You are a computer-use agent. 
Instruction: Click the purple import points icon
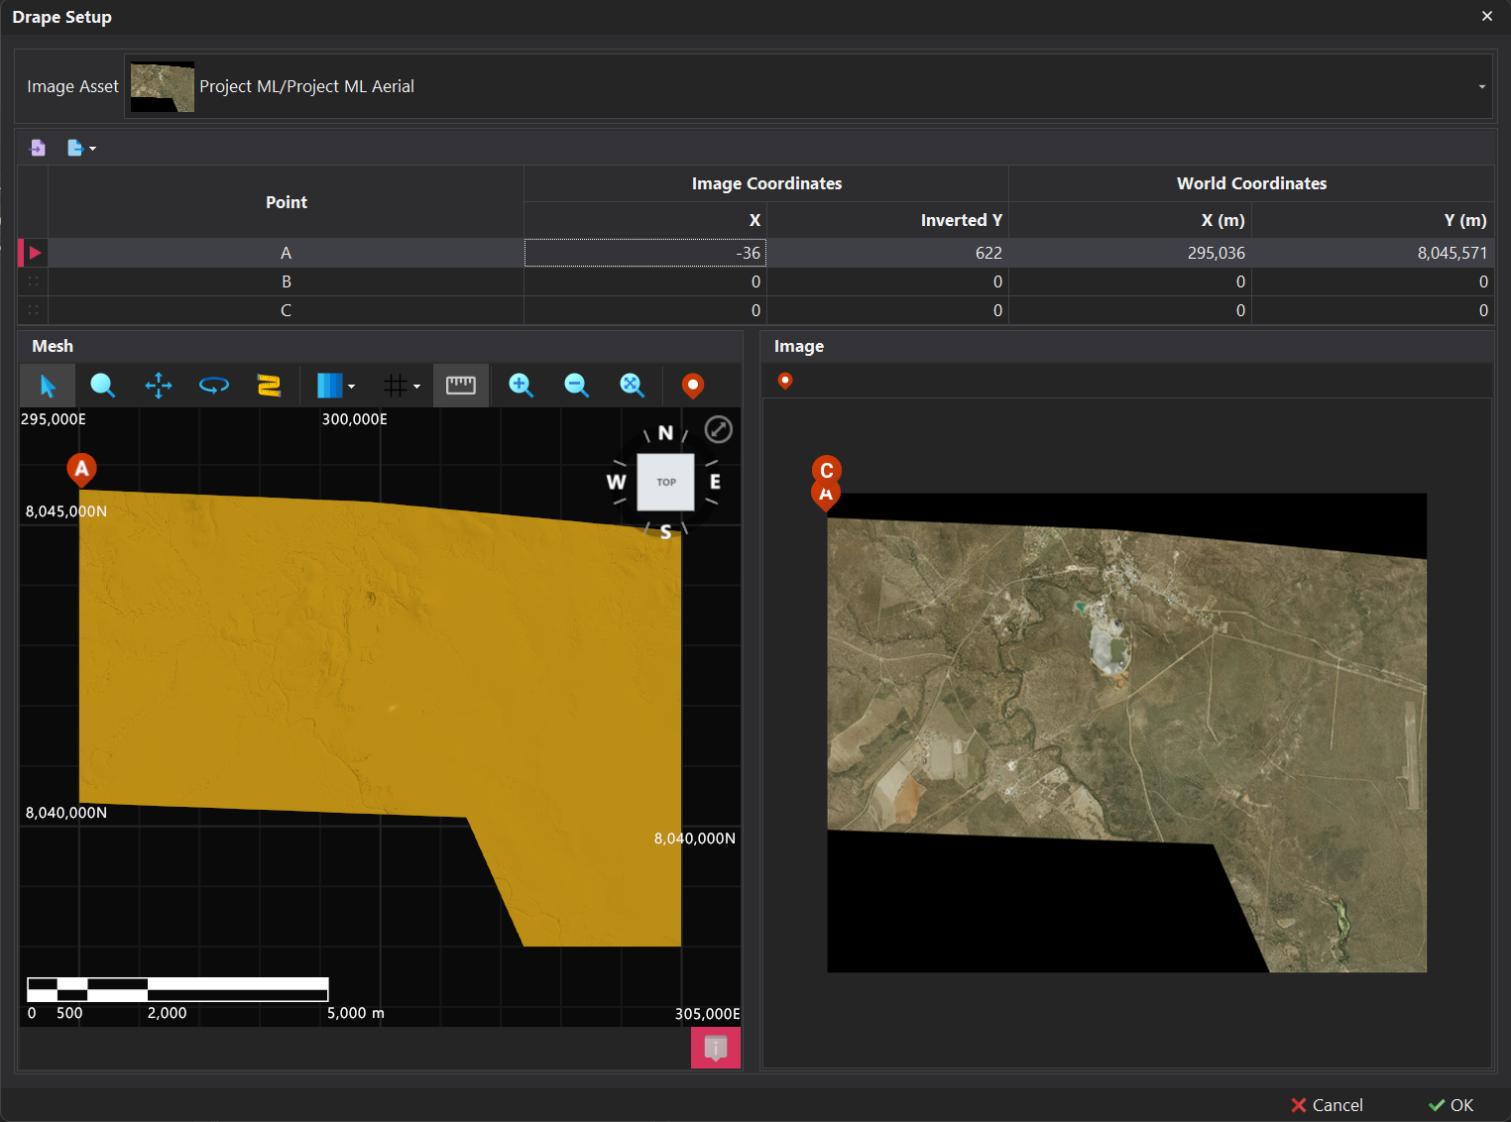(38, 148)
